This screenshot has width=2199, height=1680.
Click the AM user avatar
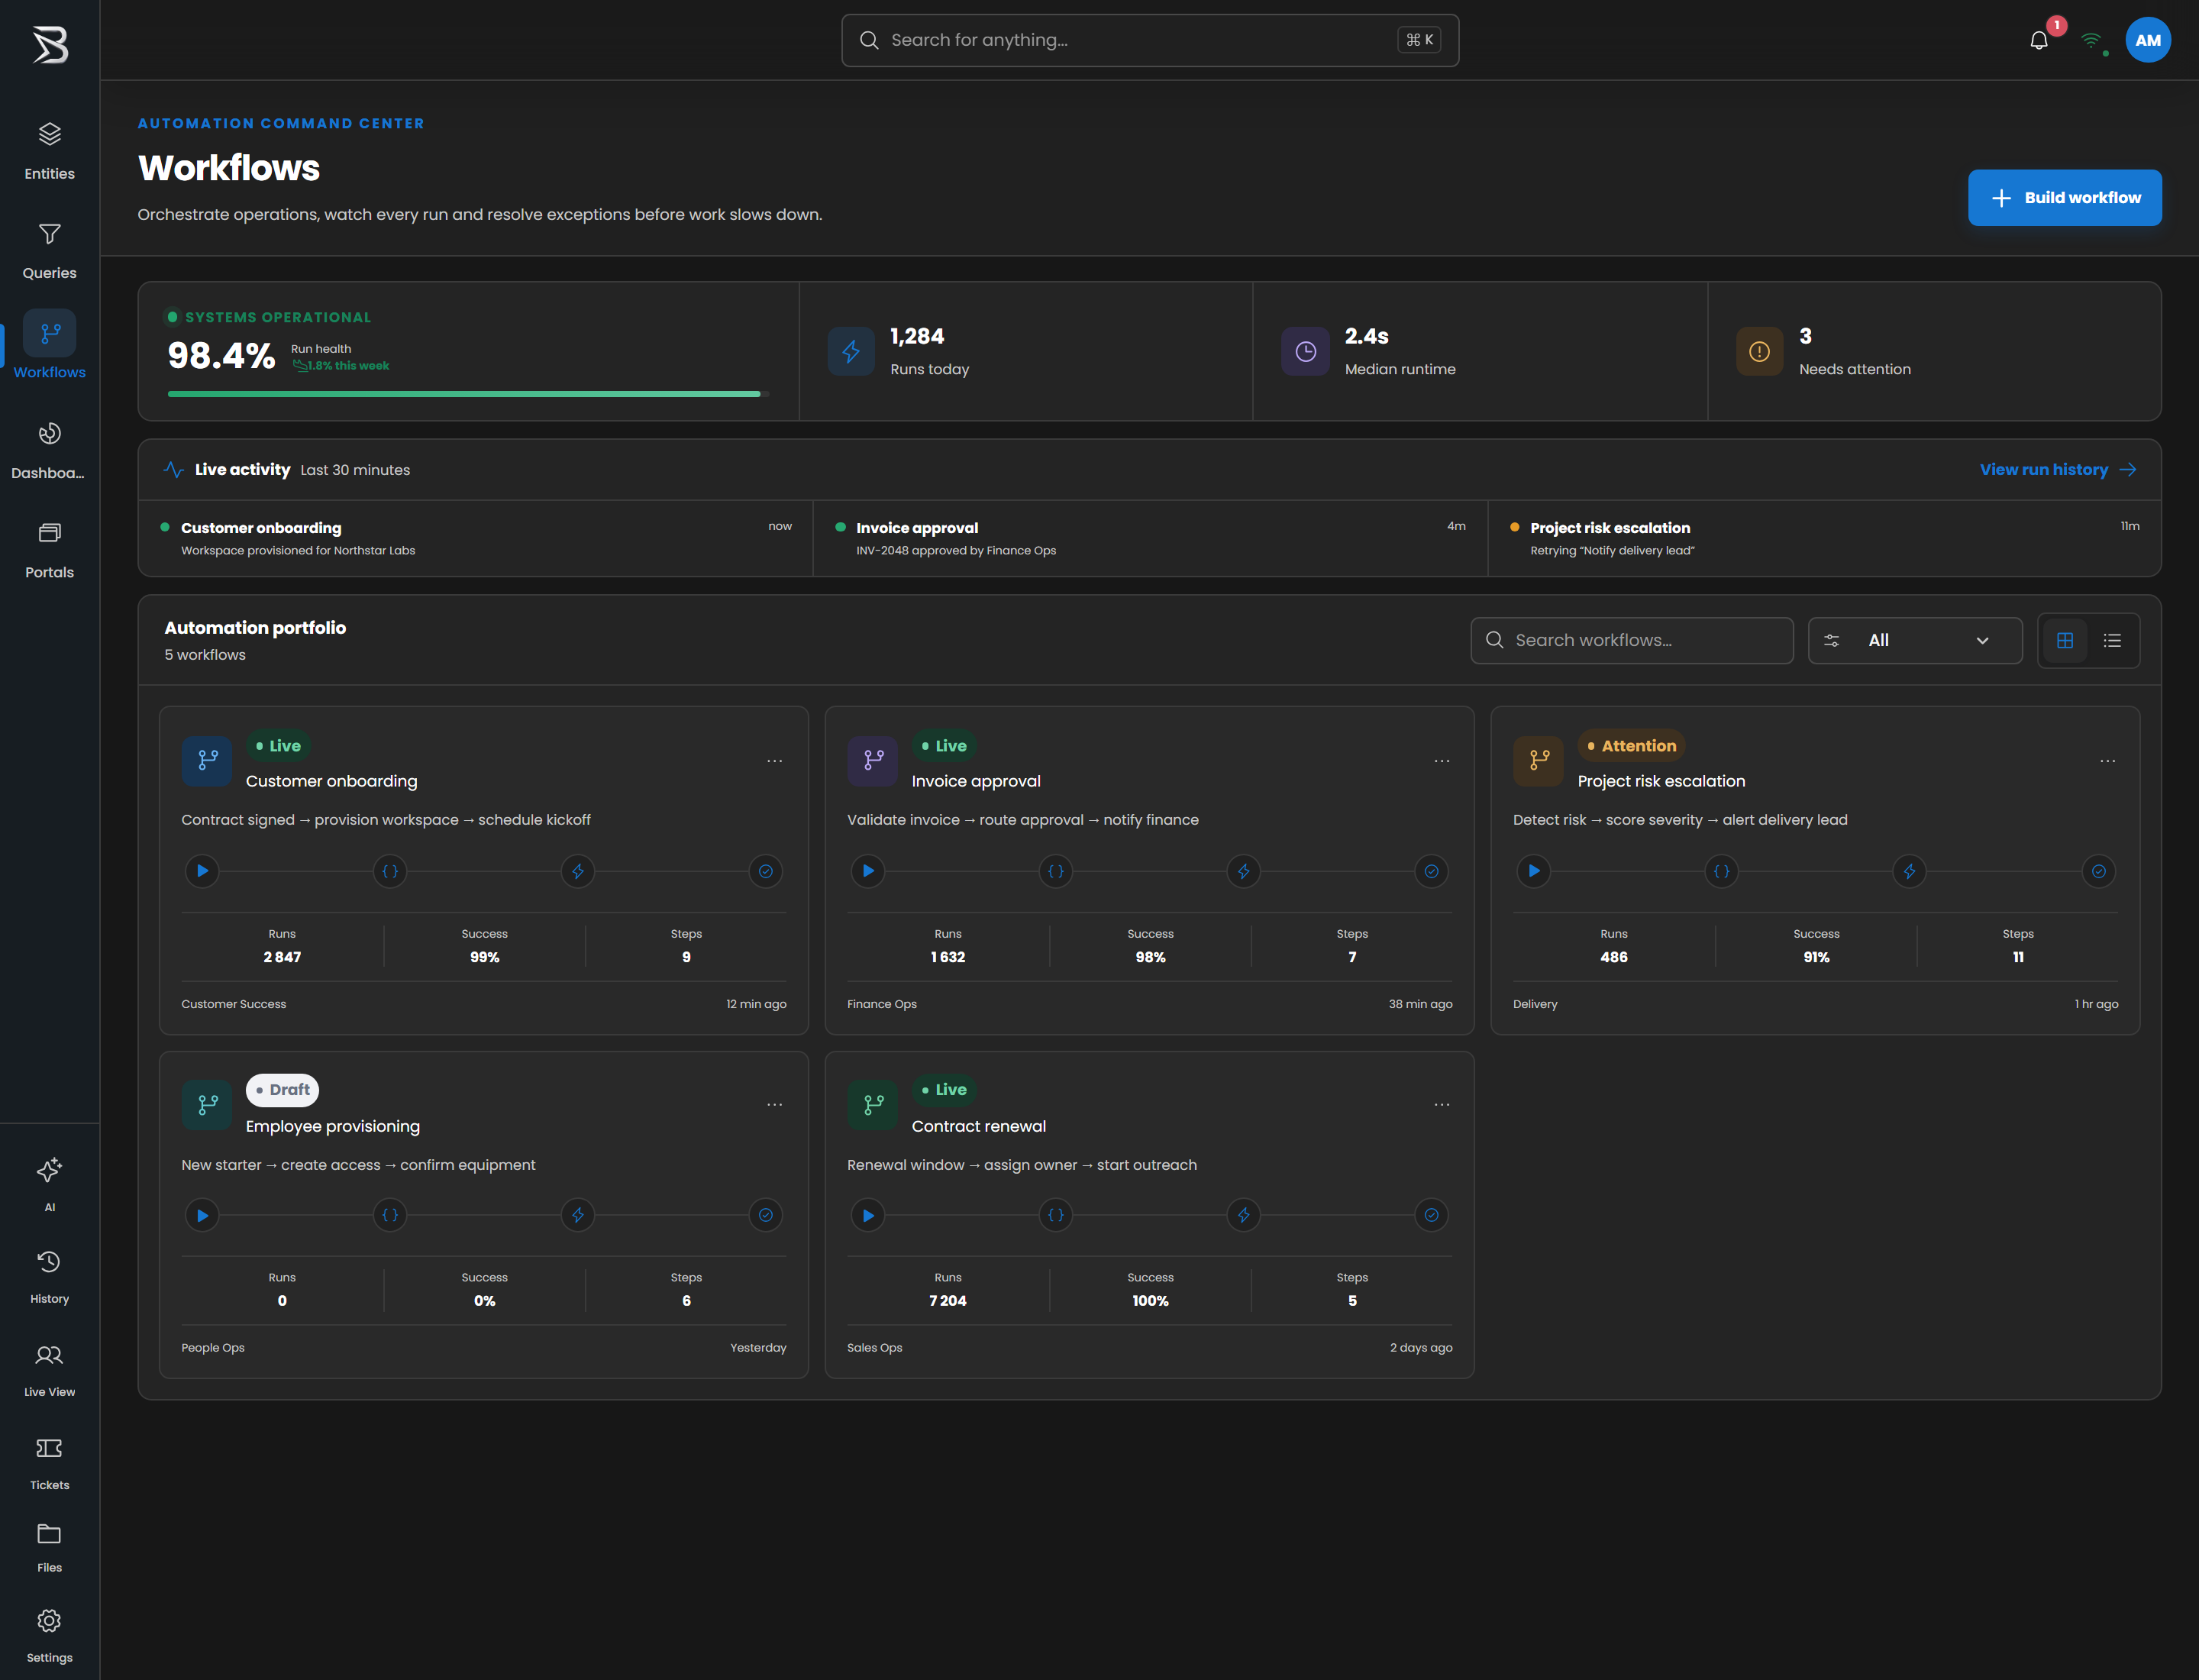[x=2147, y=40]
